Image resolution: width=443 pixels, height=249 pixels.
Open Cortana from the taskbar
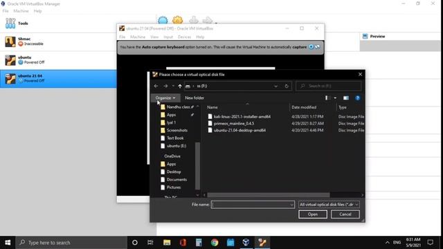click(135, 243)
